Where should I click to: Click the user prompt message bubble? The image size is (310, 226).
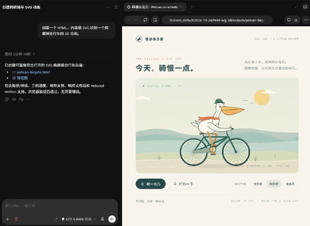tap(76, 31)
